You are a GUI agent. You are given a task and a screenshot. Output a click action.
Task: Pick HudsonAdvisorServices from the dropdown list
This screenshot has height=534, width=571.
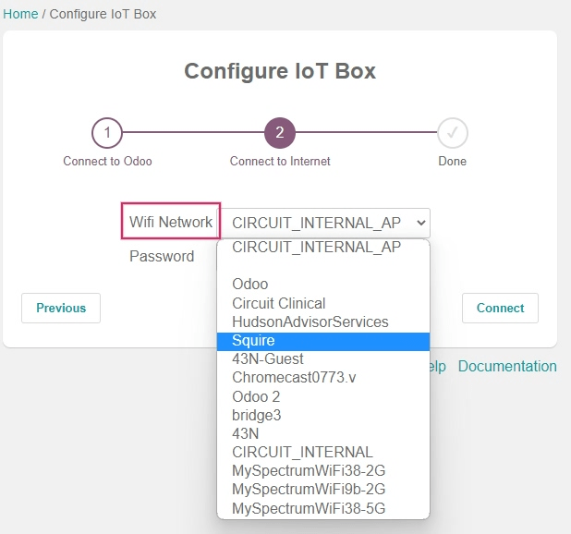point(310,322)
